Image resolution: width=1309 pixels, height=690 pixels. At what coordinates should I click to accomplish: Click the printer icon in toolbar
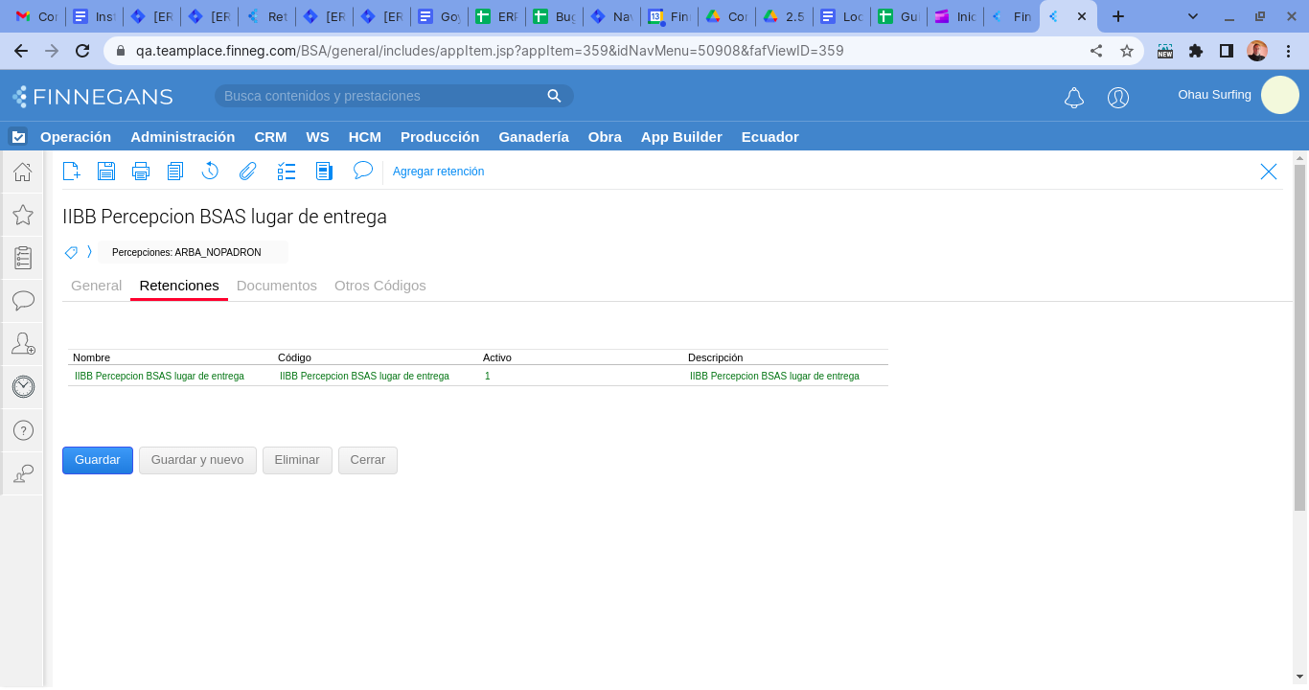click(141, 172)
